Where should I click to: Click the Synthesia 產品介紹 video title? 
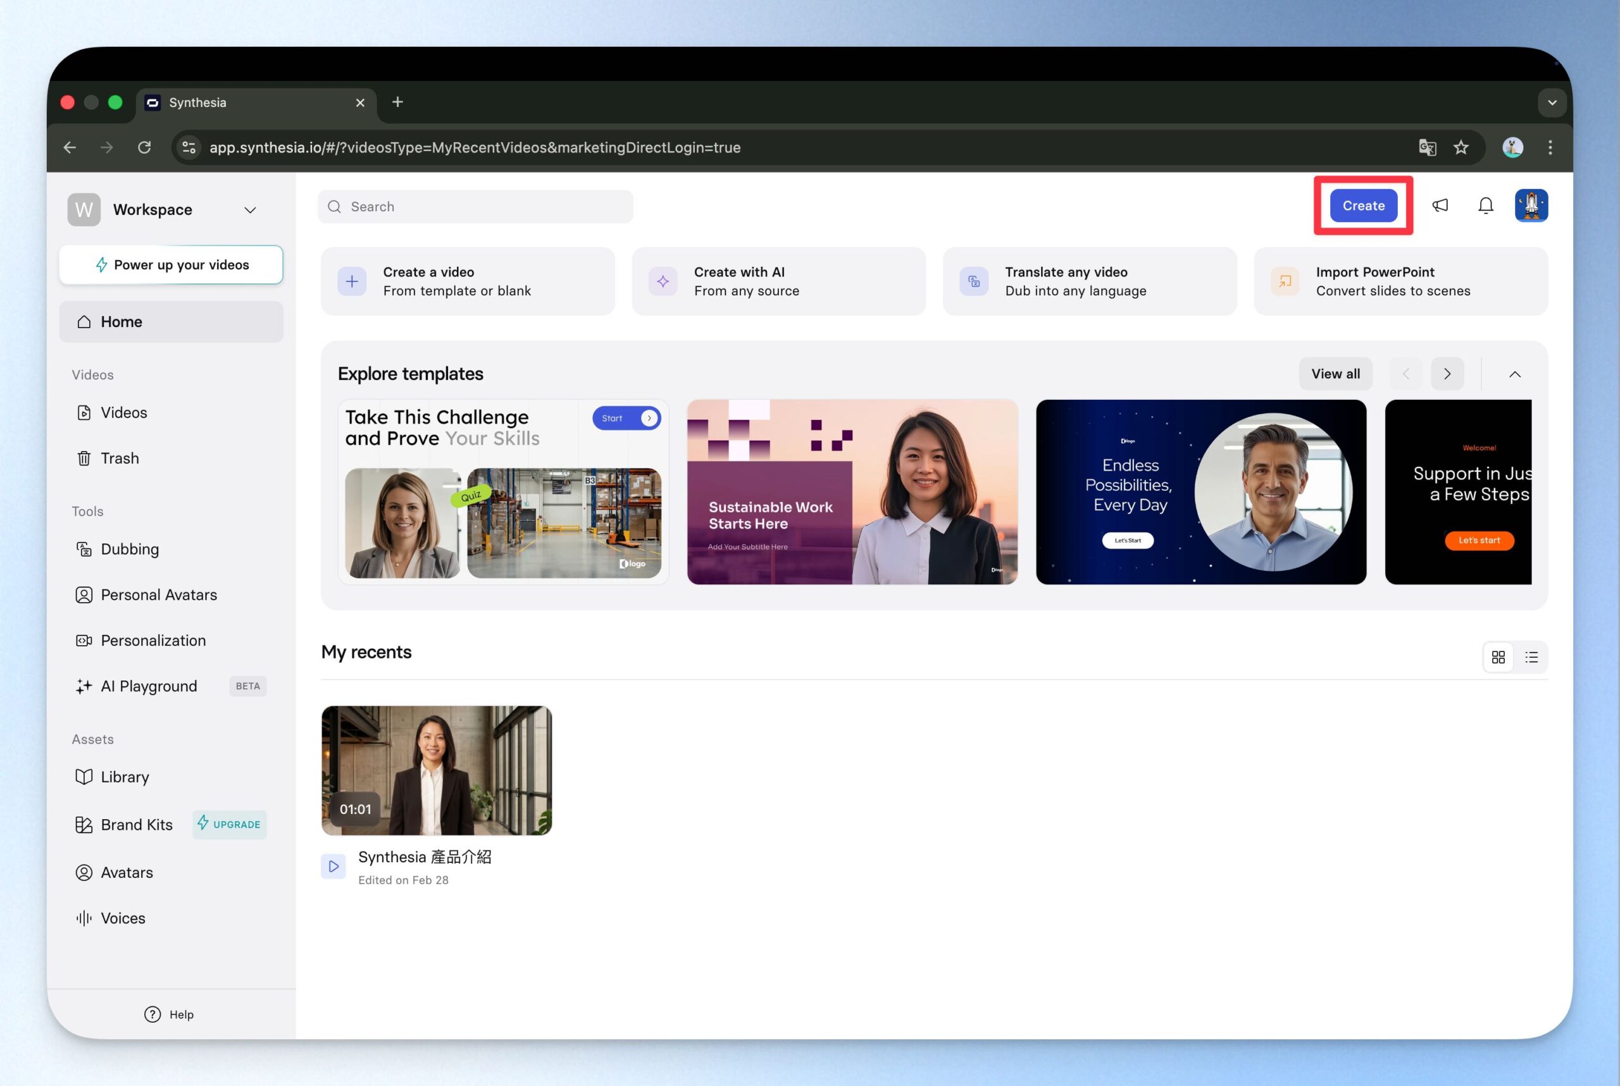(425, 858)
